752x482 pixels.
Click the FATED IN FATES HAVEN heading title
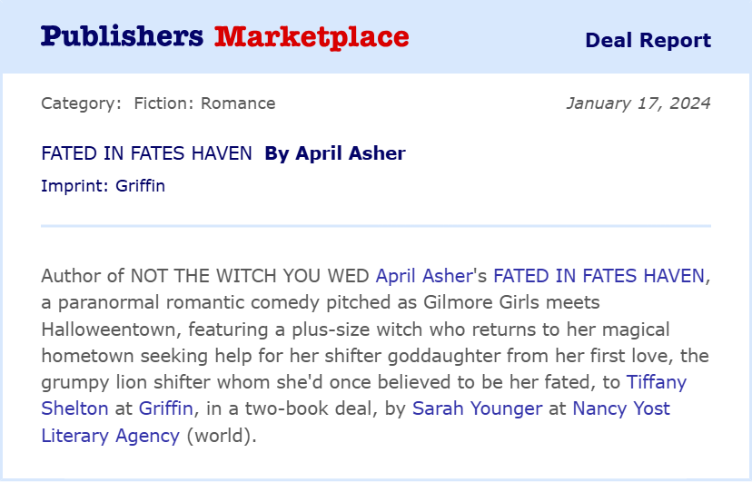point(146,154)
